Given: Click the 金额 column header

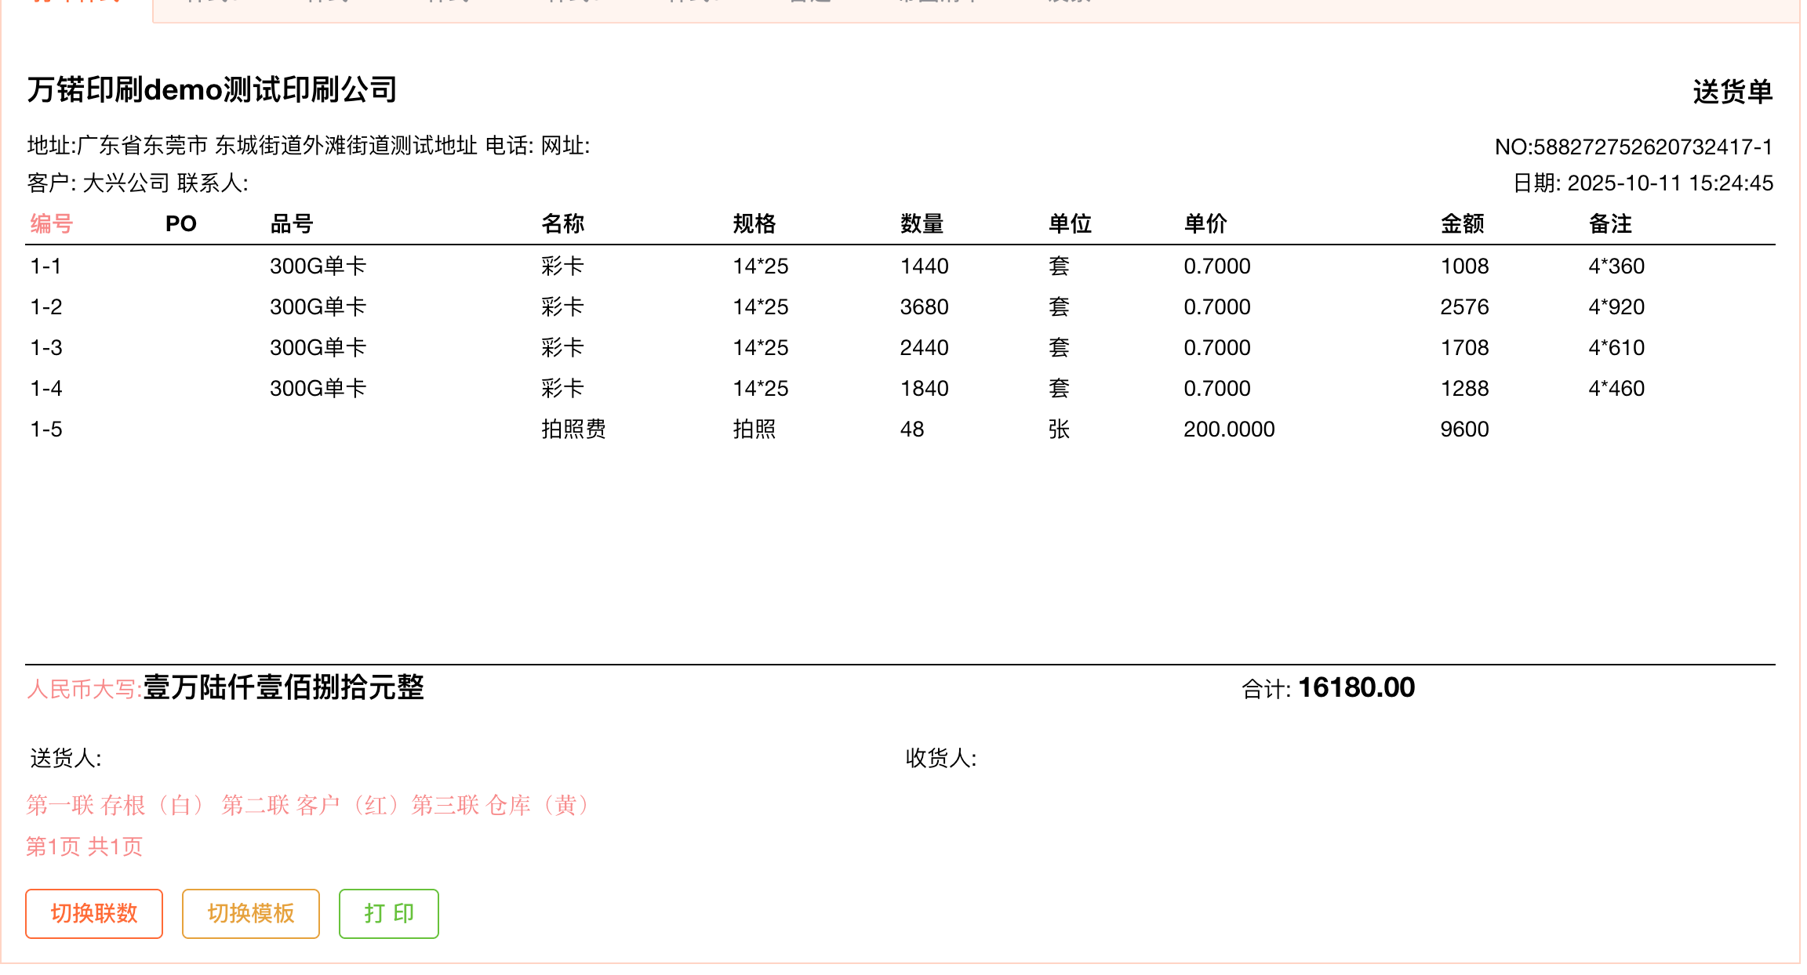Looking at the screenshot, I should (x=1462, y=224).
